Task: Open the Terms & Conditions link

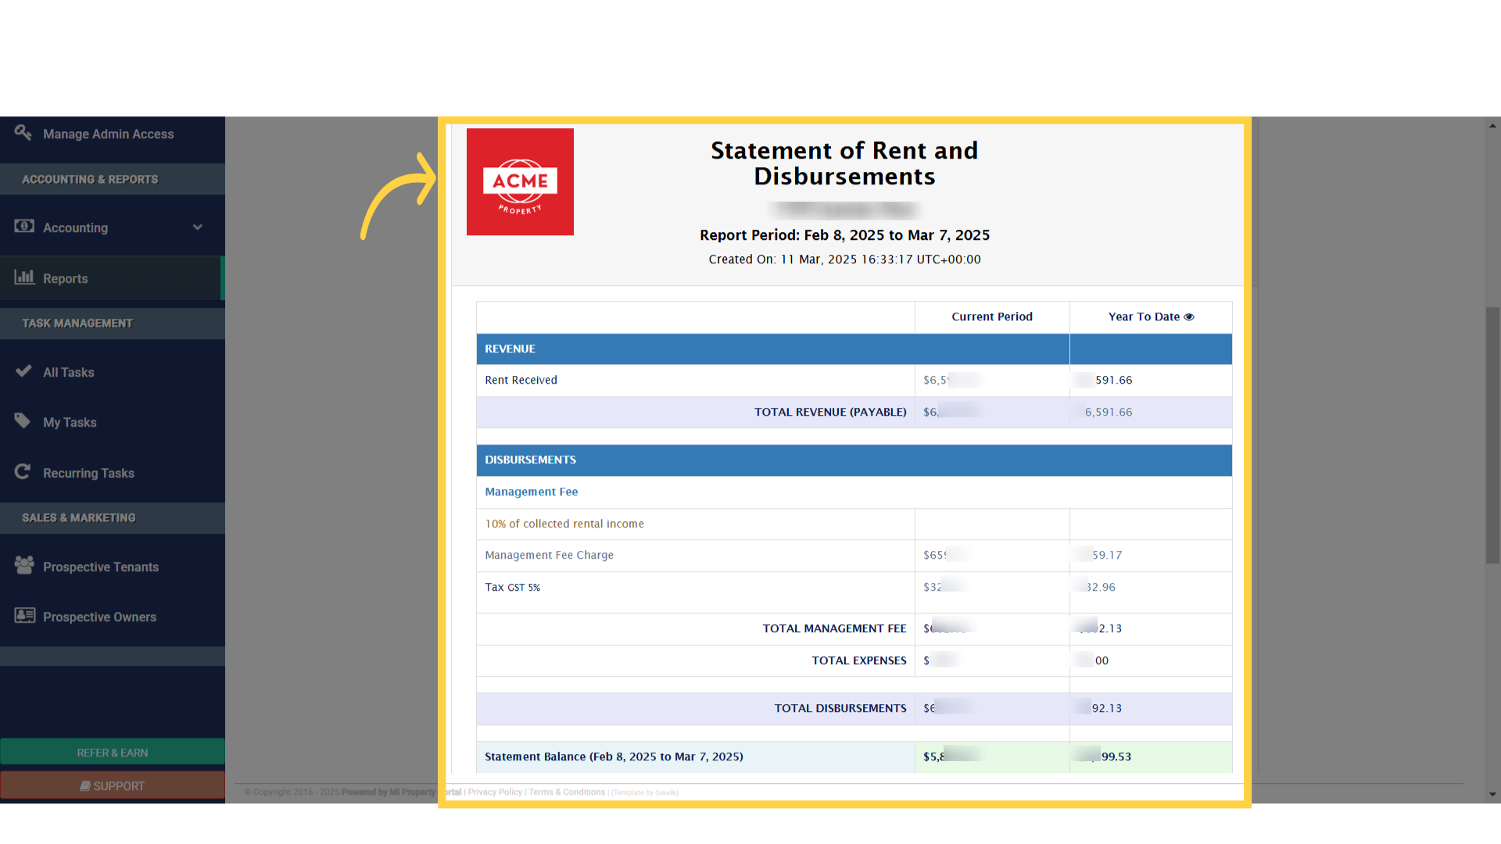Action: pos(567,792)
